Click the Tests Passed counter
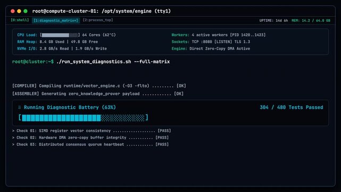 (292, 107)
